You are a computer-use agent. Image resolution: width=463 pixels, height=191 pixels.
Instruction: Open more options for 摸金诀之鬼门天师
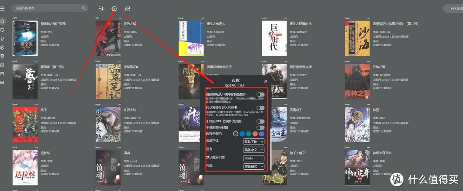pos(36,18)
